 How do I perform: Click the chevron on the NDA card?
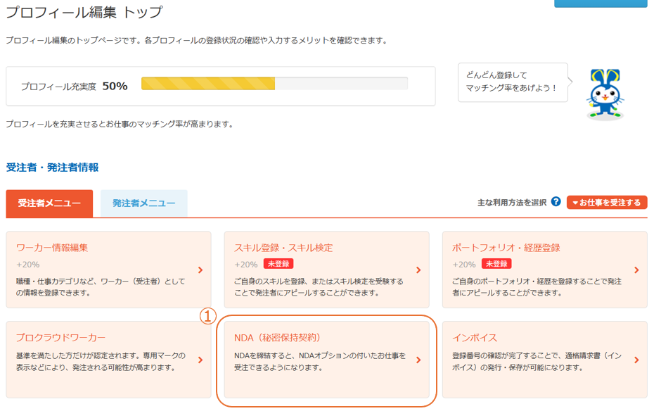(418, 360)
